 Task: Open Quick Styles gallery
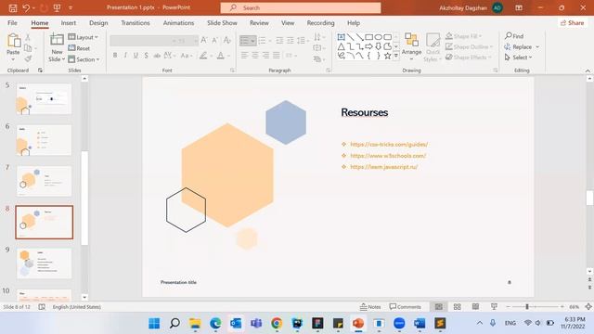coord(433,47)
